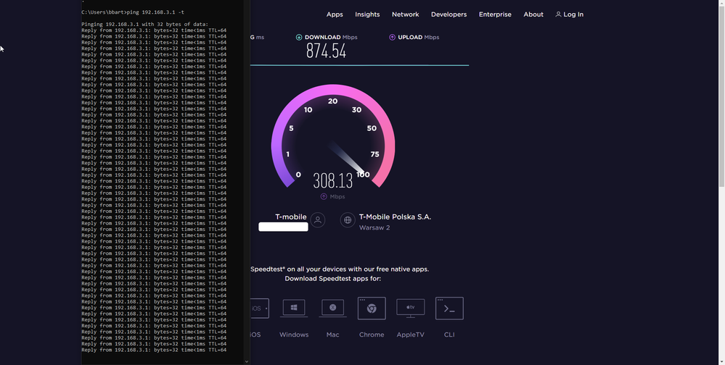Viewport: 725px width, 365px height.
Task: Click the T-Mobile Polska S.A. server name
Action: click(x=395, y=217)
